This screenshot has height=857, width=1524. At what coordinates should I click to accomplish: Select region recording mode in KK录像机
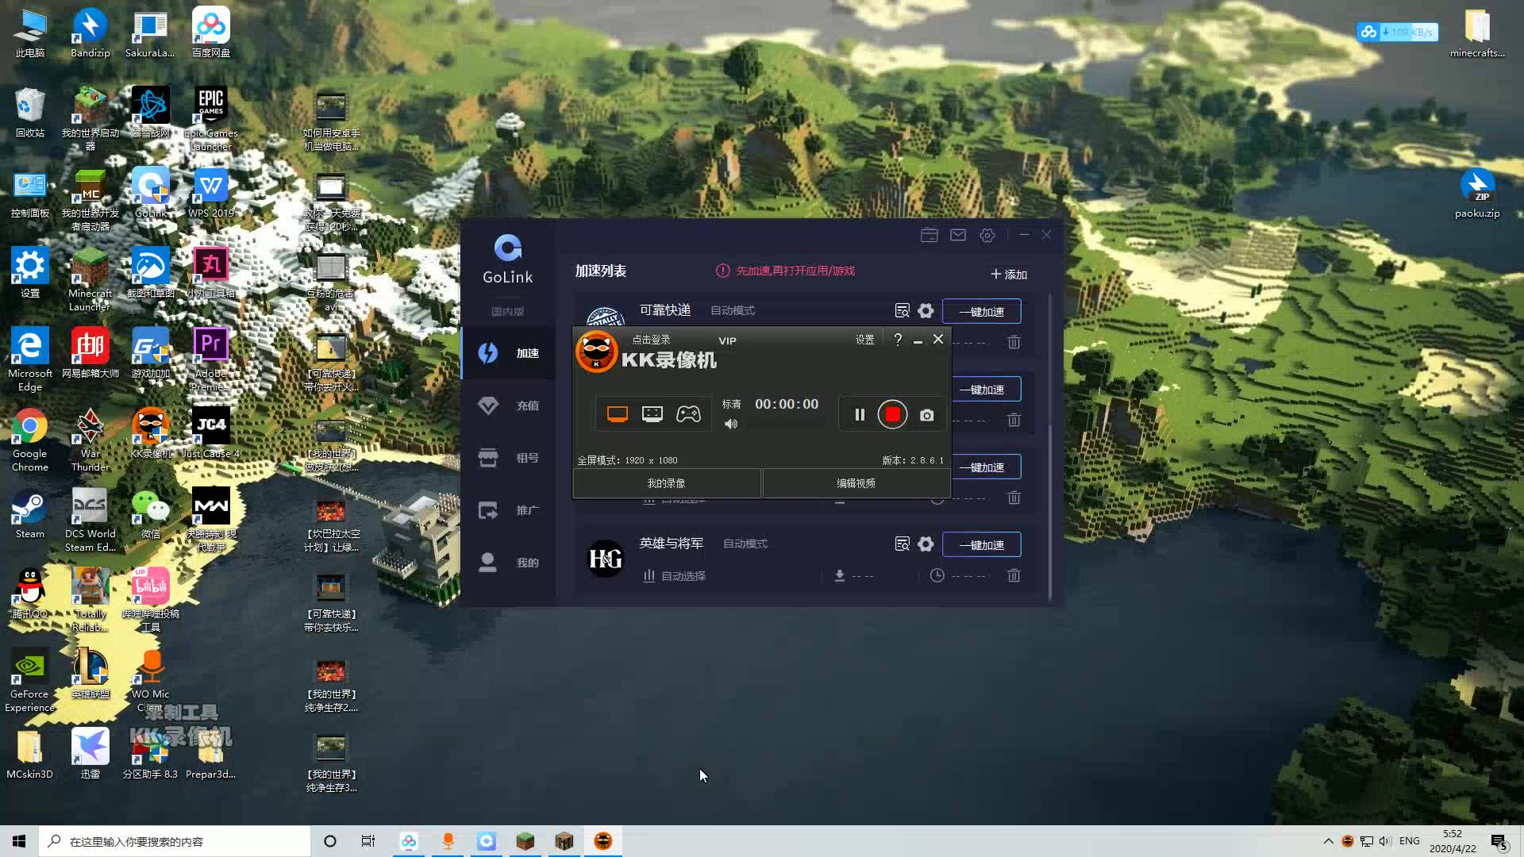tap(652, 413)
